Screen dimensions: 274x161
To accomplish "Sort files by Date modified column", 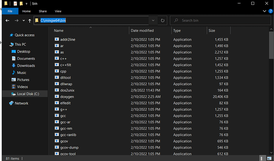I will [x=142, y=31].
